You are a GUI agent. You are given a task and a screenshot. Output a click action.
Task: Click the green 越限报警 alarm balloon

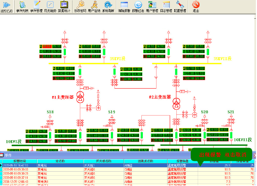222,154
